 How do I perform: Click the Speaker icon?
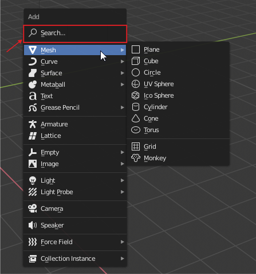(x=33, y=225)
